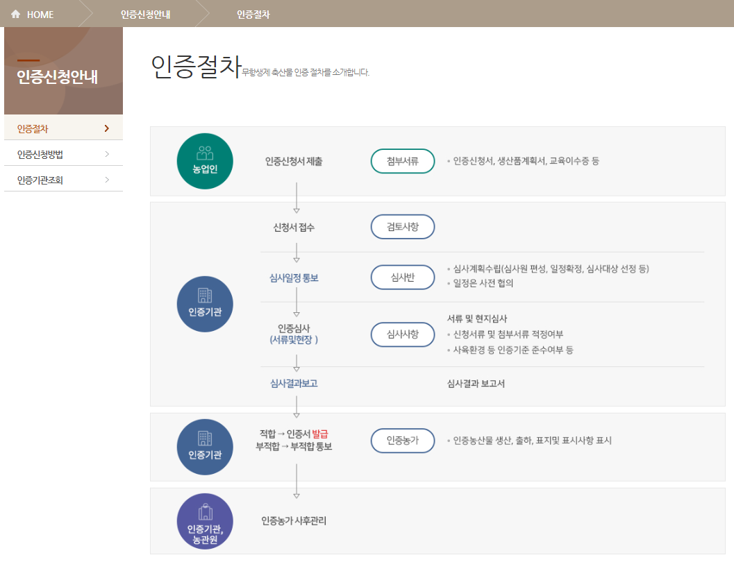Image resolution: width=734 pixels, height=562 pixels.
Task: Click the blue 심사결과보고 step
Action: 294,384
